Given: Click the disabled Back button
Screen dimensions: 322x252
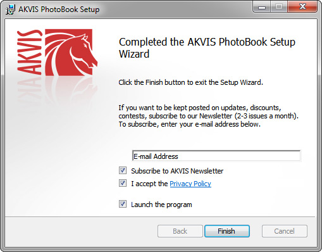Looking at the screenshot, I should [180, 231].
